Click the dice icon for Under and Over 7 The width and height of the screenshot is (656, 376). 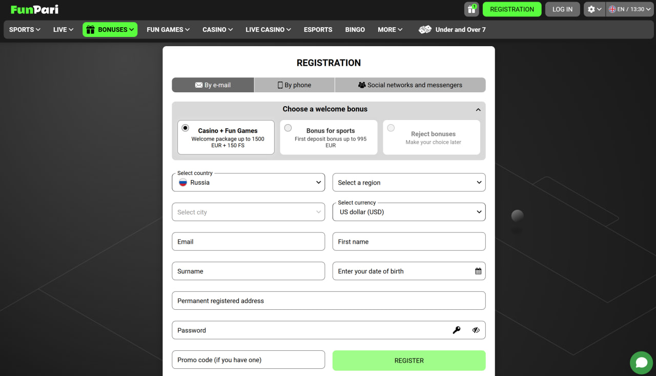(425, 30)
